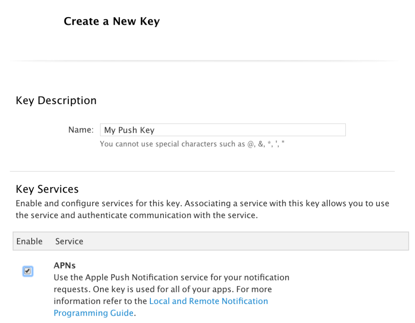Click the Service column header
Image resolution: width=415 pixels, height=323 pixels.
tap(69, 241)
